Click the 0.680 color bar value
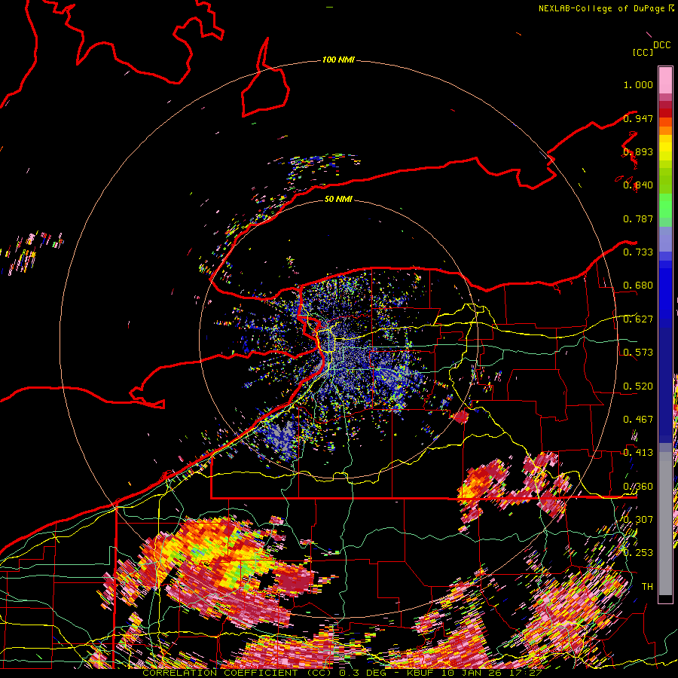The height and width of the screenshot is (678, 678). click(x=638, y=286)
